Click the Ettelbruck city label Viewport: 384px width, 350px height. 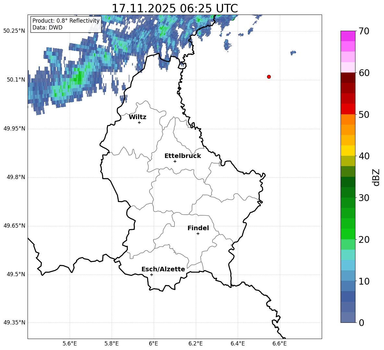click(x=183, y=156)
